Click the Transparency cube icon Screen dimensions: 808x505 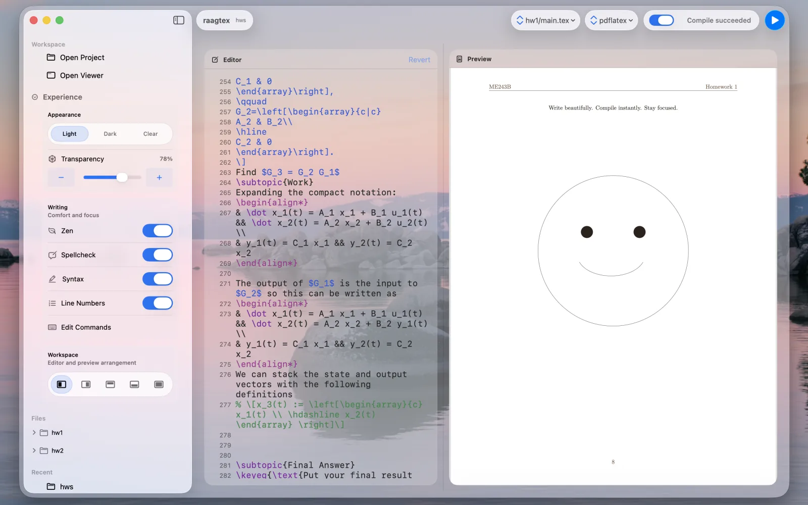point(52,159)
